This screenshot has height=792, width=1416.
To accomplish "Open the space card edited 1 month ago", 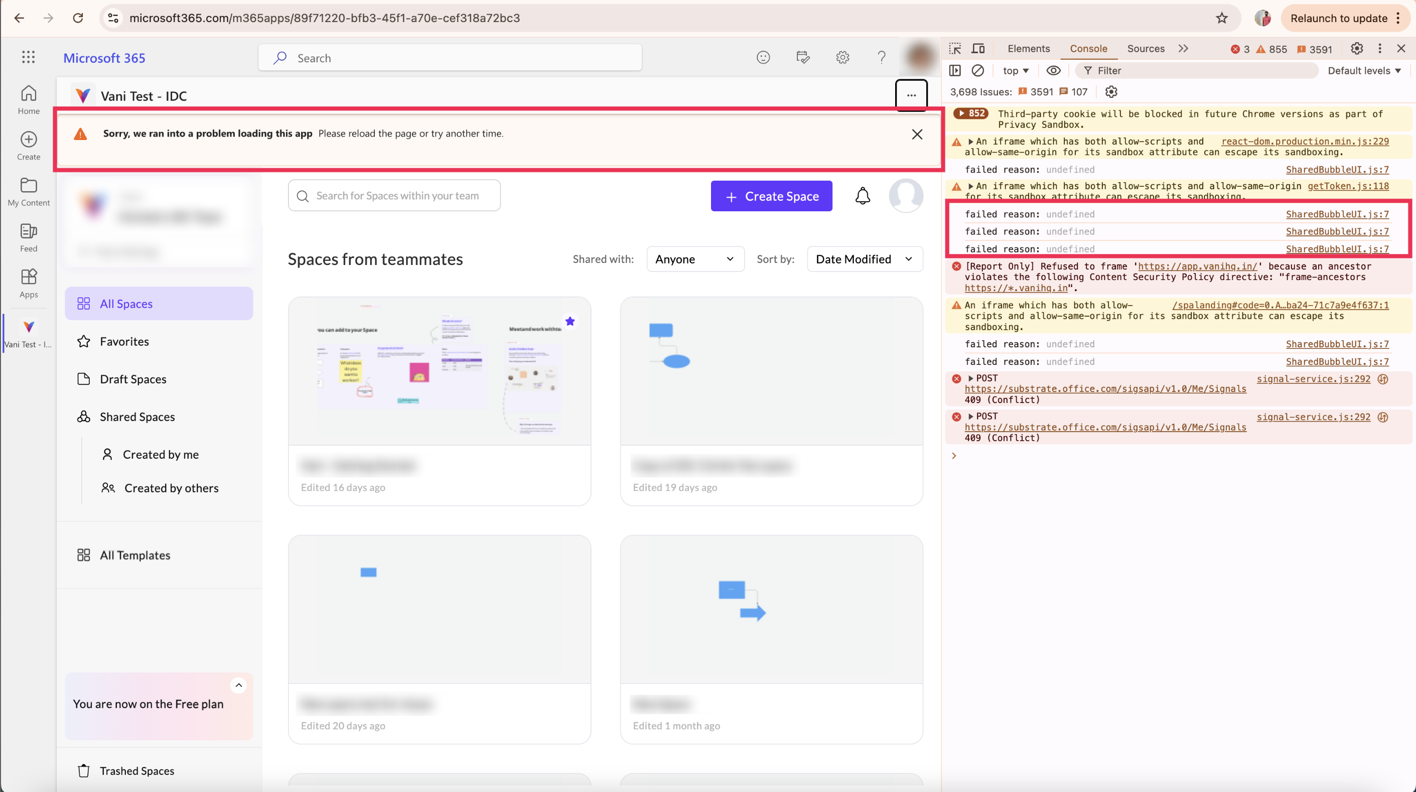I will tap(771, 639).
